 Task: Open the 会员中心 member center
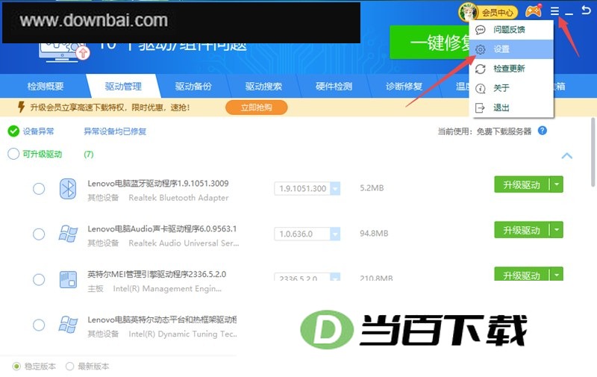489,12
